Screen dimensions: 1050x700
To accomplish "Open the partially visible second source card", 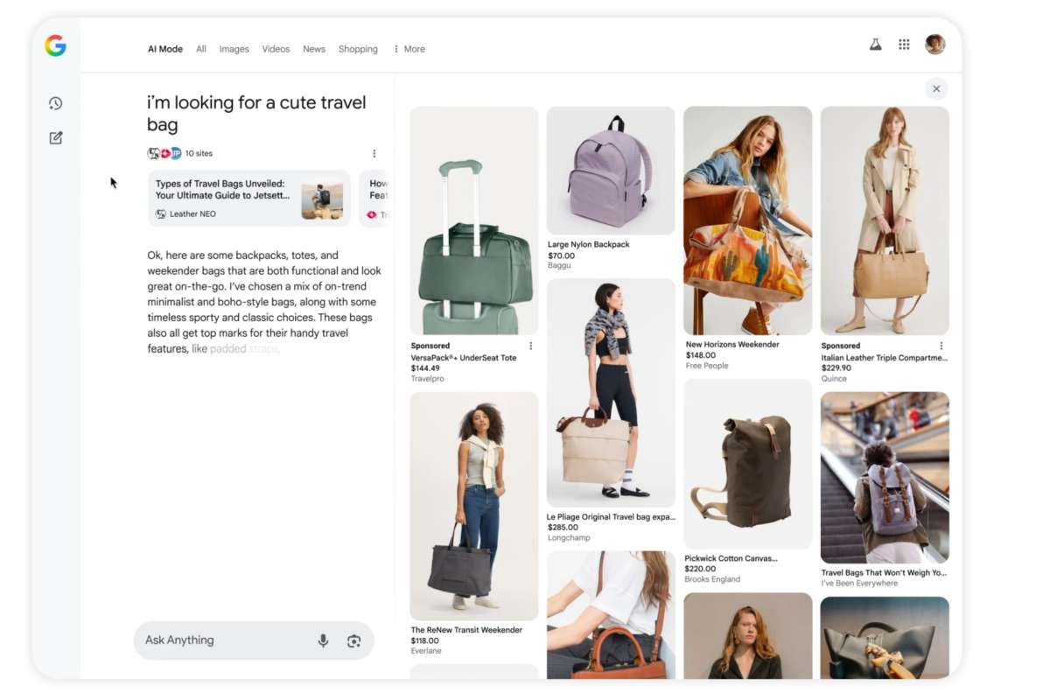I will pos(374,199).
